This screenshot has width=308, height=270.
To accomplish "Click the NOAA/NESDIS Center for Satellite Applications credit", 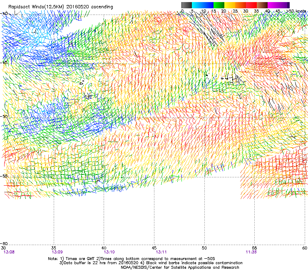I will [180, 268].
